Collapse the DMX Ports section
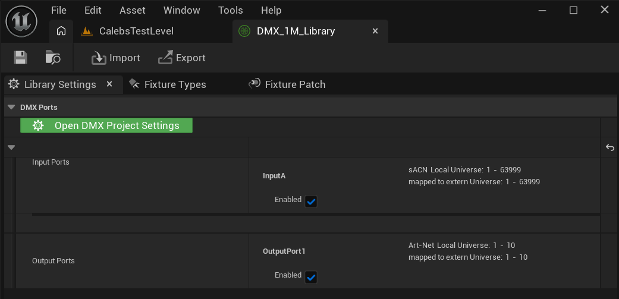 11,107
